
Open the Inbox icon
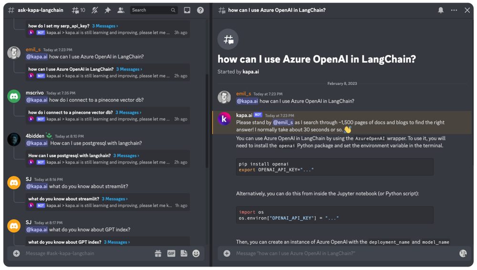(187, 10)
